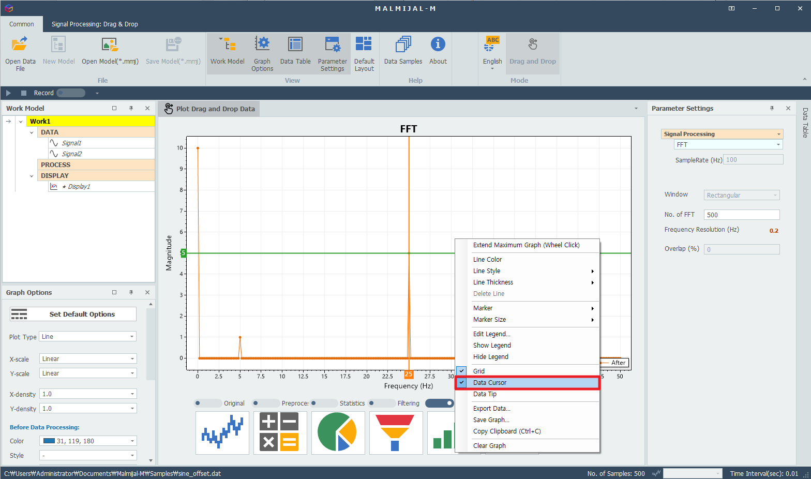
Task: Open the English language selector
Action: pyautogui.click(x=492, y=53)
